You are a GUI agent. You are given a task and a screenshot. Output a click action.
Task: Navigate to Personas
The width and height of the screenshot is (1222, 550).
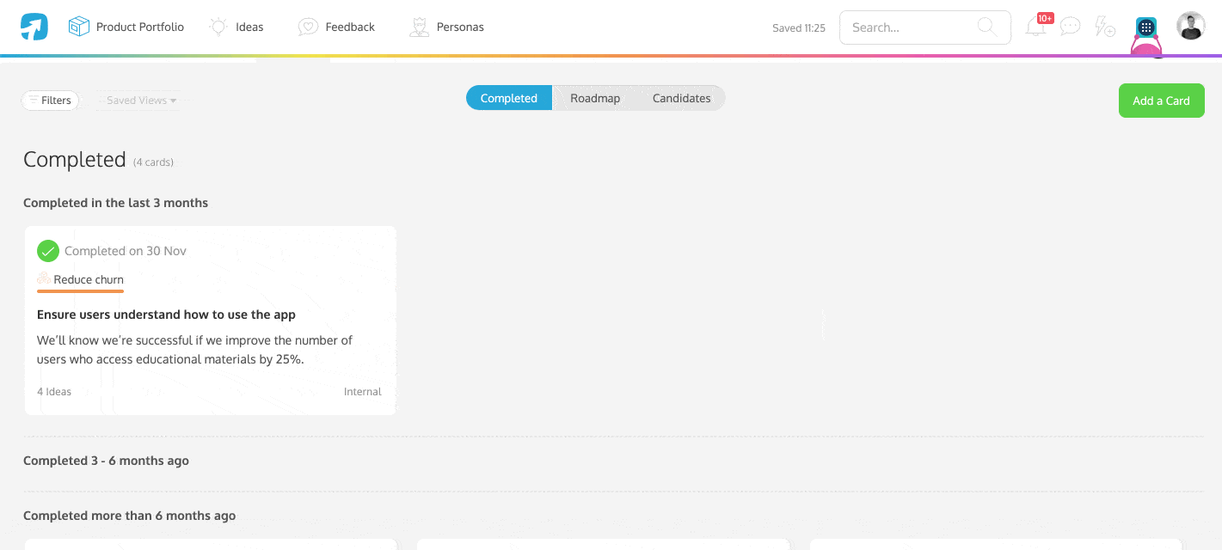tap(447, 27)
